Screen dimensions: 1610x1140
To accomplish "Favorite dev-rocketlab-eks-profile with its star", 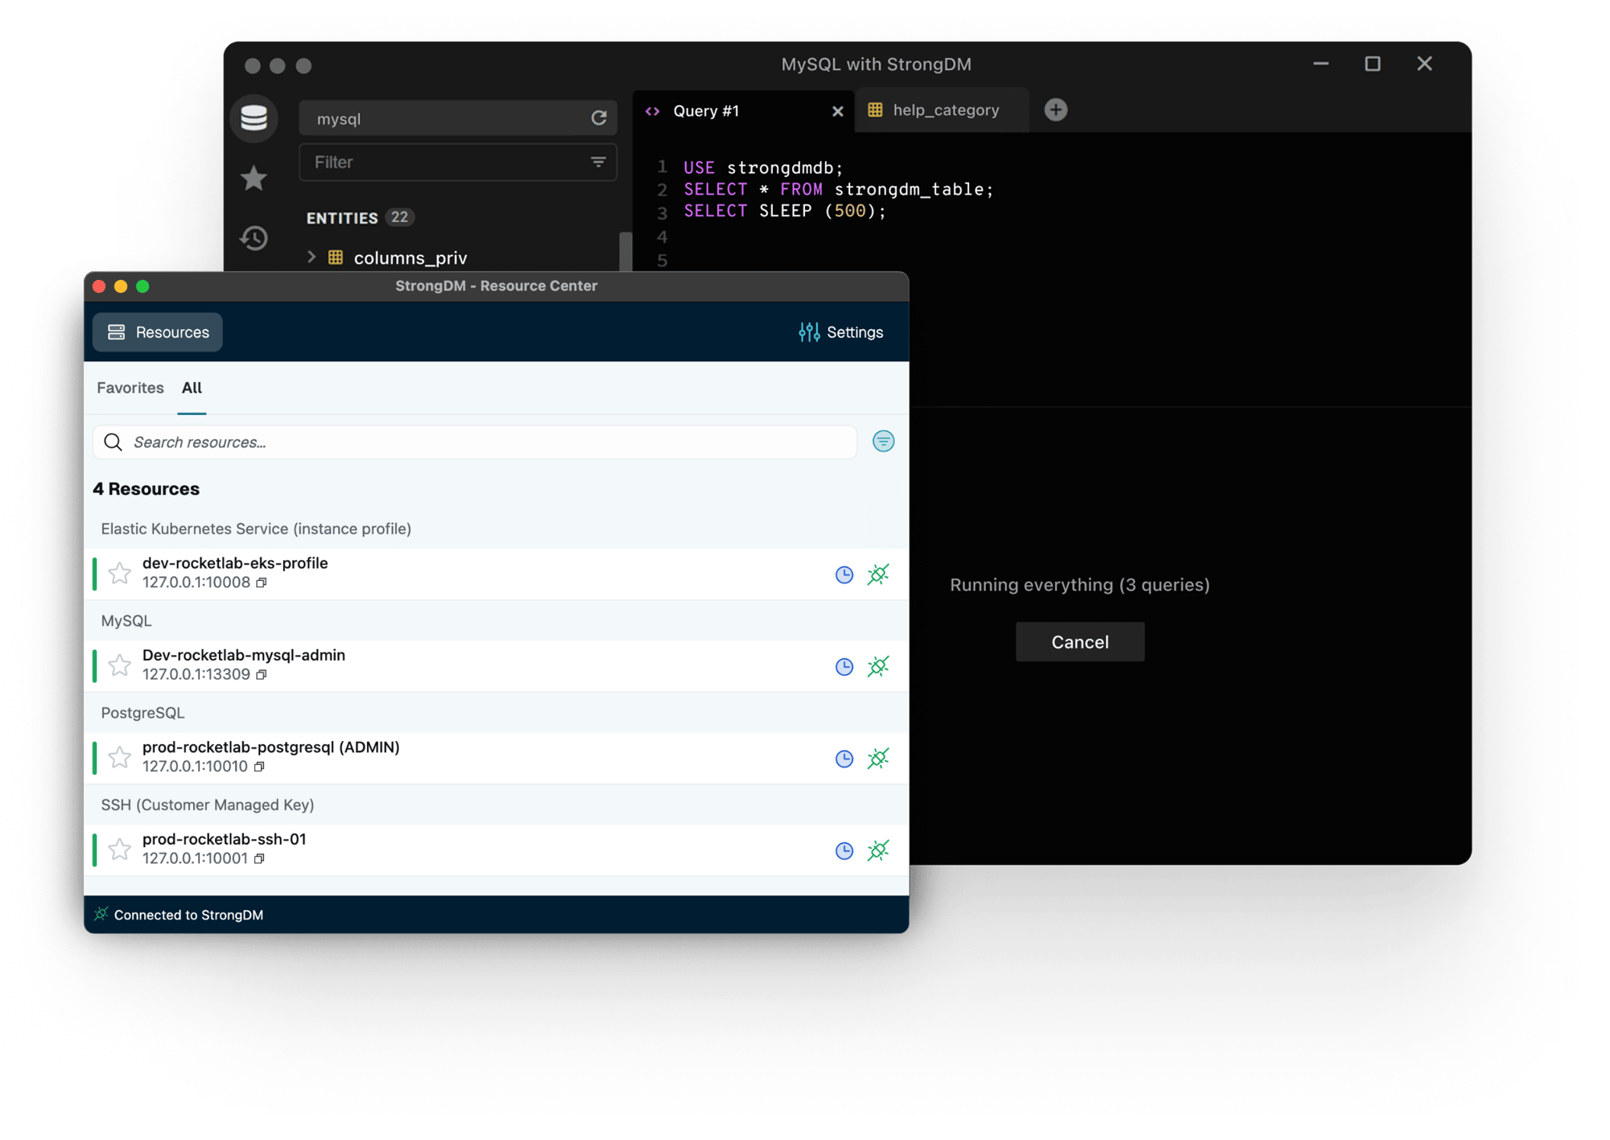I will pyautogui.click(x=119, y=573).
